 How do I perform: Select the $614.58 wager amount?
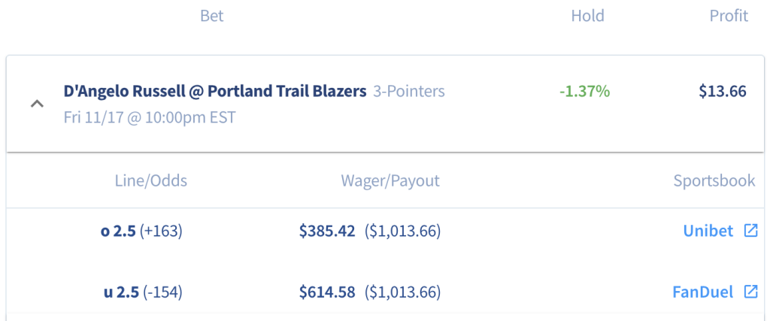327,292
